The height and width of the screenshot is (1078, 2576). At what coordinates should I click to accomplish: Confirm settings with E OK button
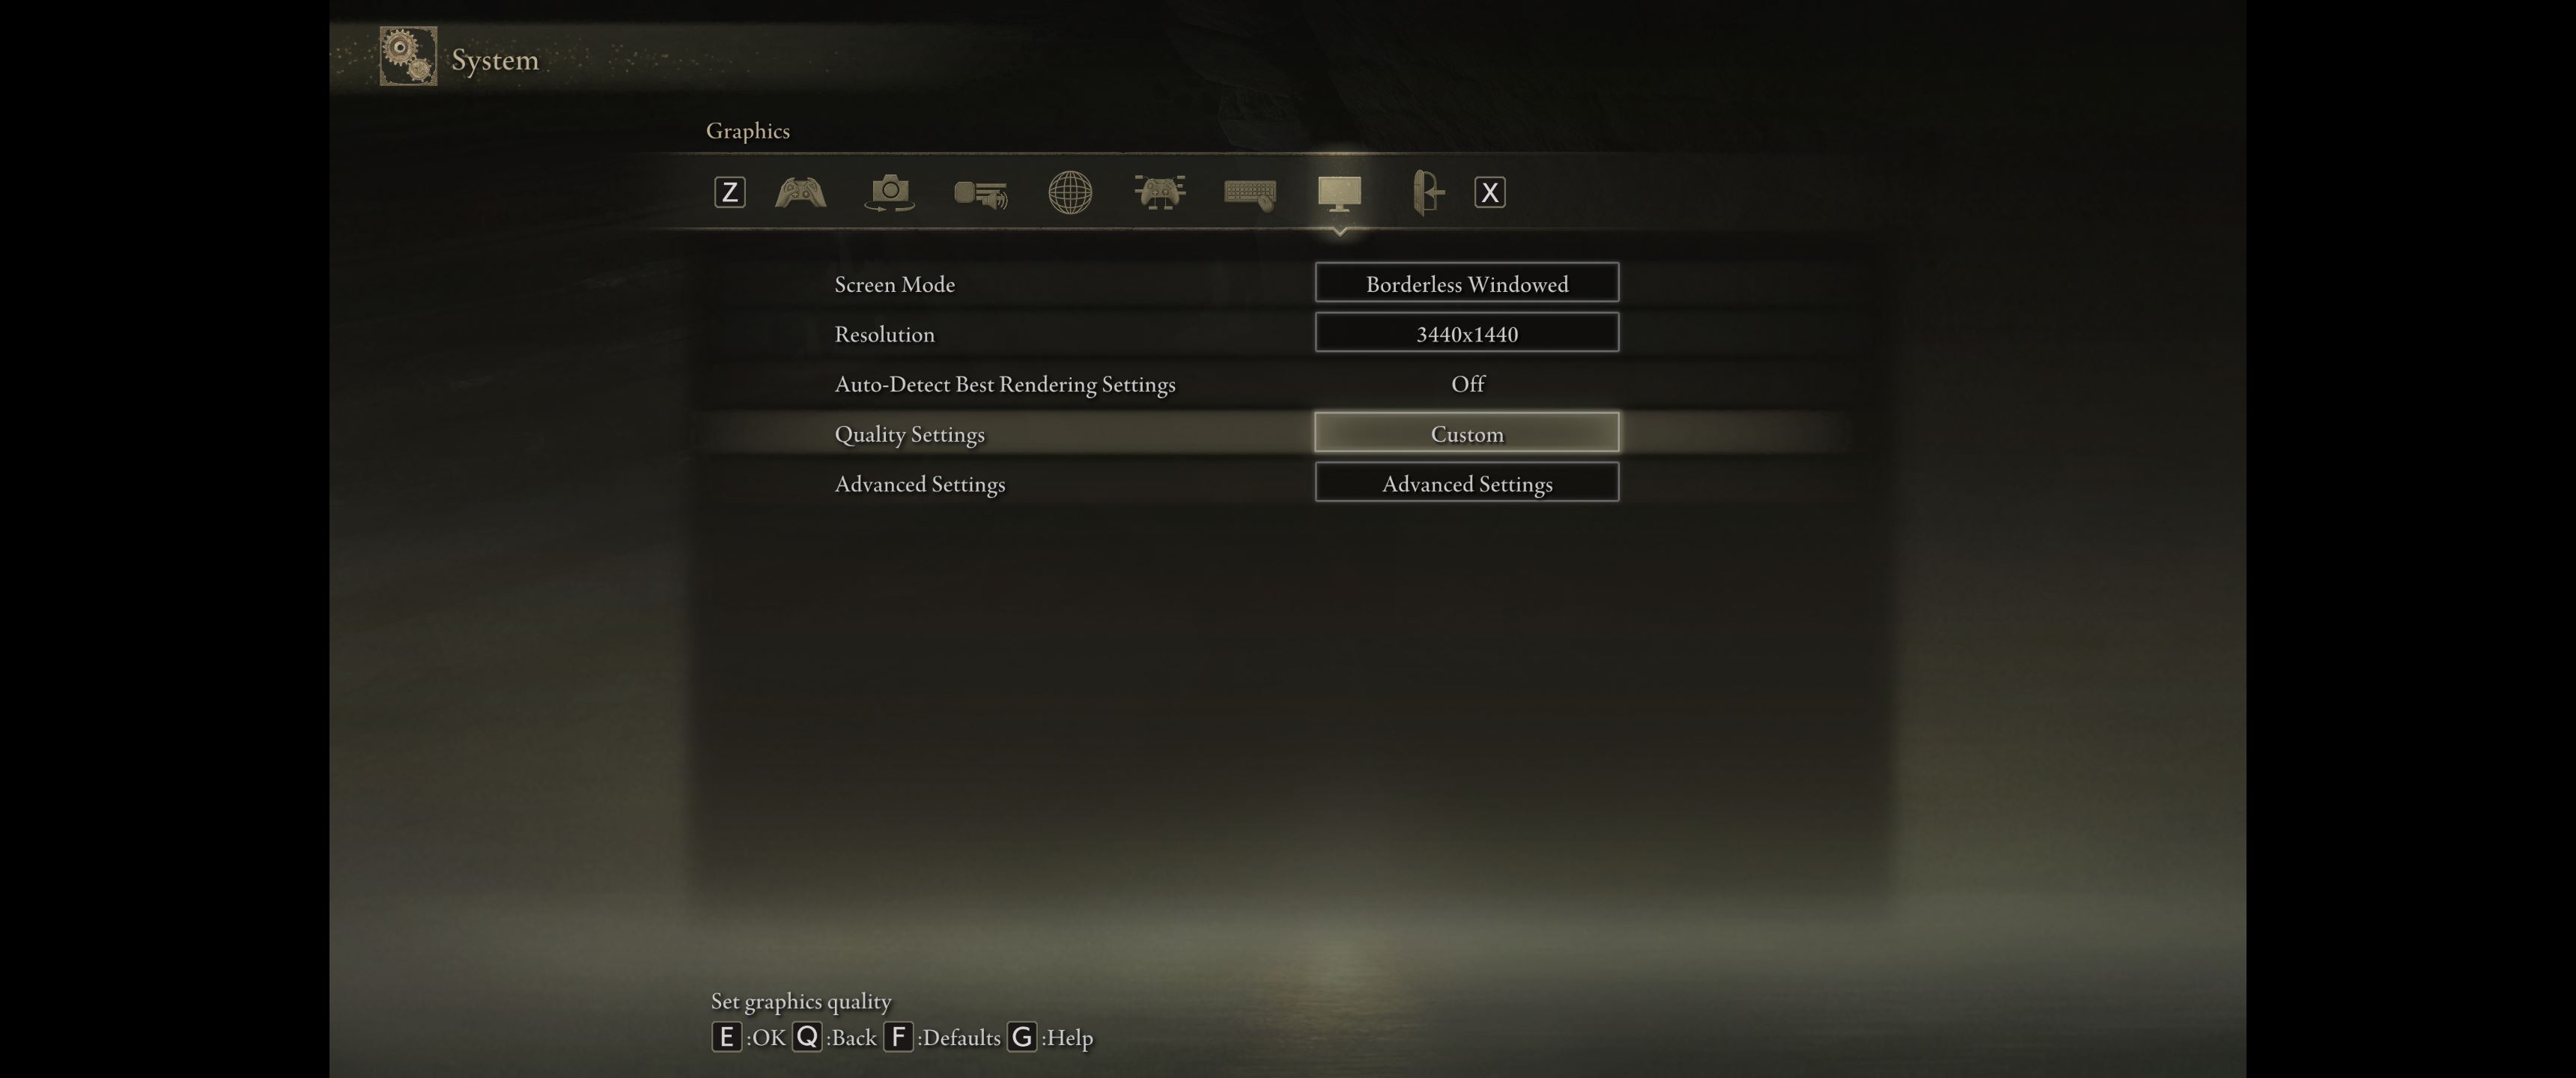coord(726,1037)
